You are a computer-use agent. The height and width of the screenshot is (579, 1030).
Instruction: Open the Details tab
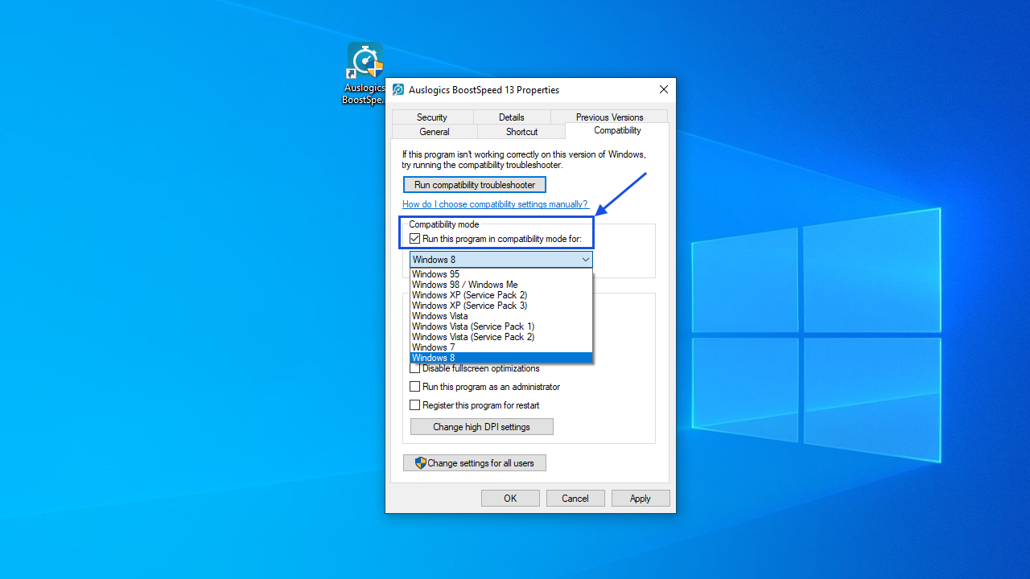point(511,117)
